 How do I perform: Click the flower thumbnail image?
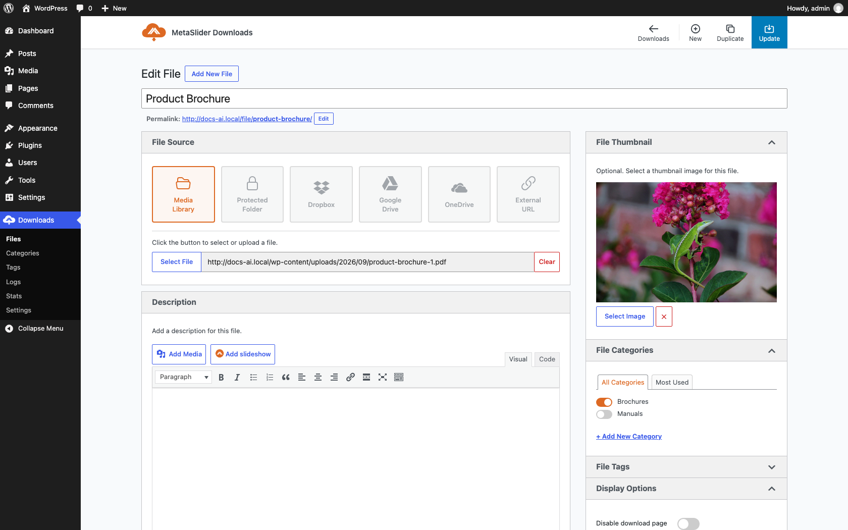coord(686,242)
